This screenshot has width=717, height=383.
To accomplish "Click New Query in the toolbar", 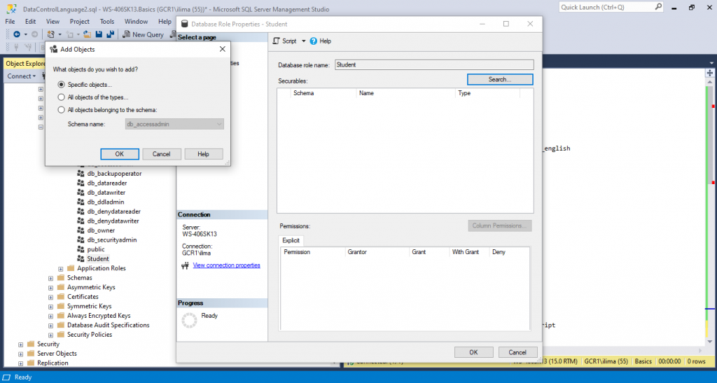I will coord(143,34).
